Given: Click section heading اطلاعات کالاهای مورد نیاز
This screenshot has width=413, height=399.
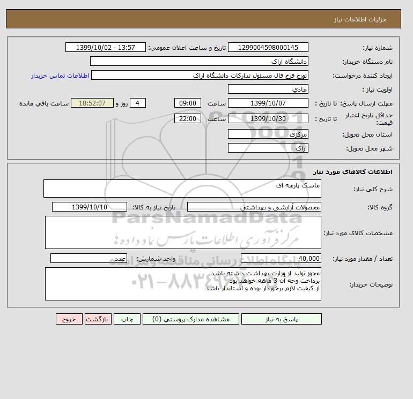Looking at the screenshot, I should pos(353,172).
